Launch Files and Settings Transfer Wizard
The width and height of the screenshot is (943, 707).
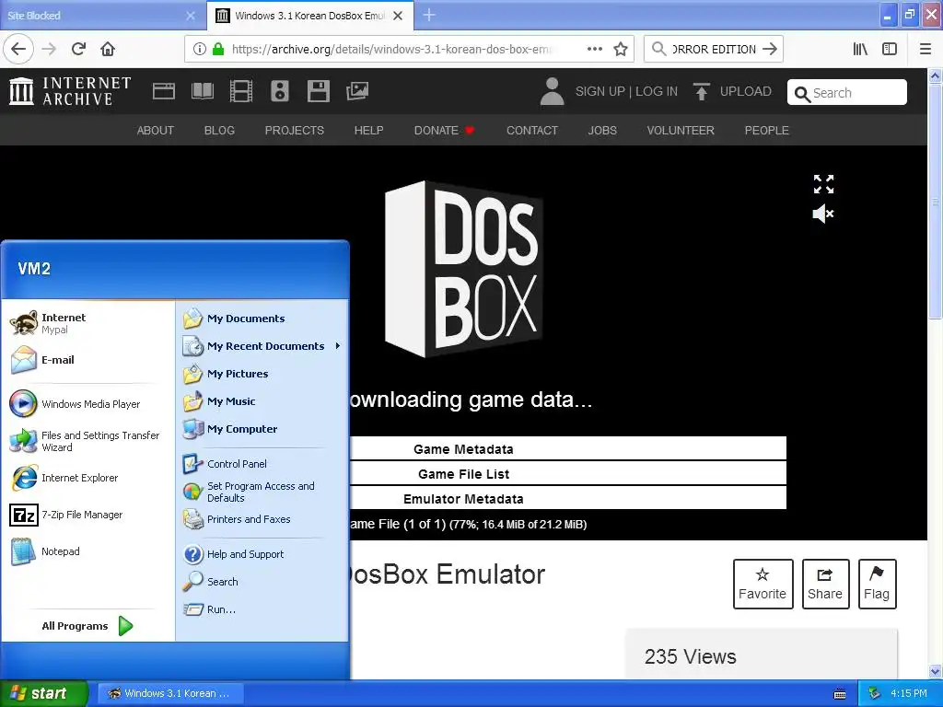click(87, 441)
